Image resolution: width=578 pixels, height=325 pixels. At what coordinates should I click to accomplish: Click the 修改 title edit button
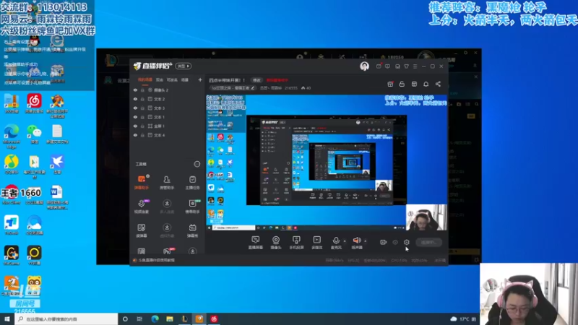click(x=256, y=80)
